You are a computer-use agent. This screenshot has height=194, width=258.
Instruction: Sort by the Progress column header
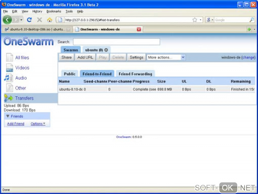coord(141,81)
